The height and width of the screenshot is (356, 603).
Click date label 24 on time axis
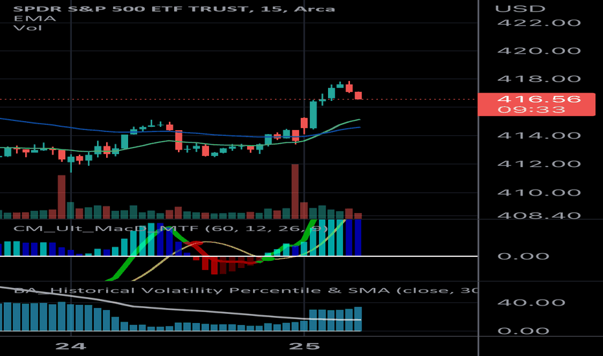click(x=71, y=346)
